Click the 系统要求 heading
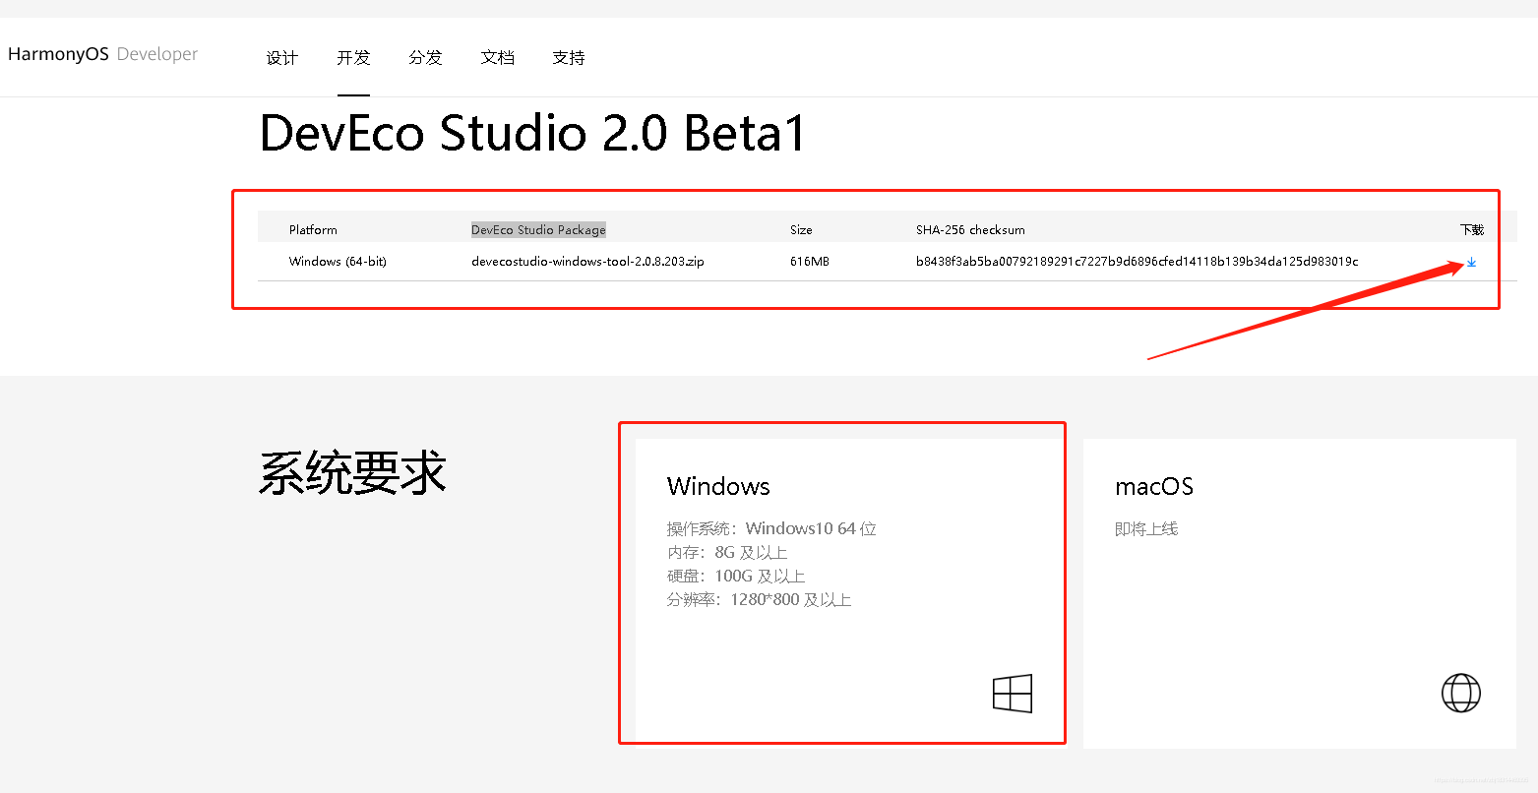The width and height of the screenshot is (1538, 793). [352, 472]
